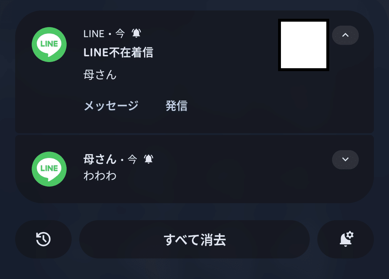Collapse the LINE不在着信 notification with upward chevron
Viewport: 389px width, 279px height.
pos(345,35)
